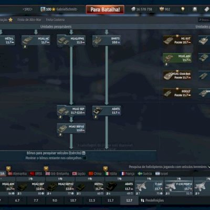
Task: Click the lightbulb icon in top bar
Action: (x=183, y=9)
